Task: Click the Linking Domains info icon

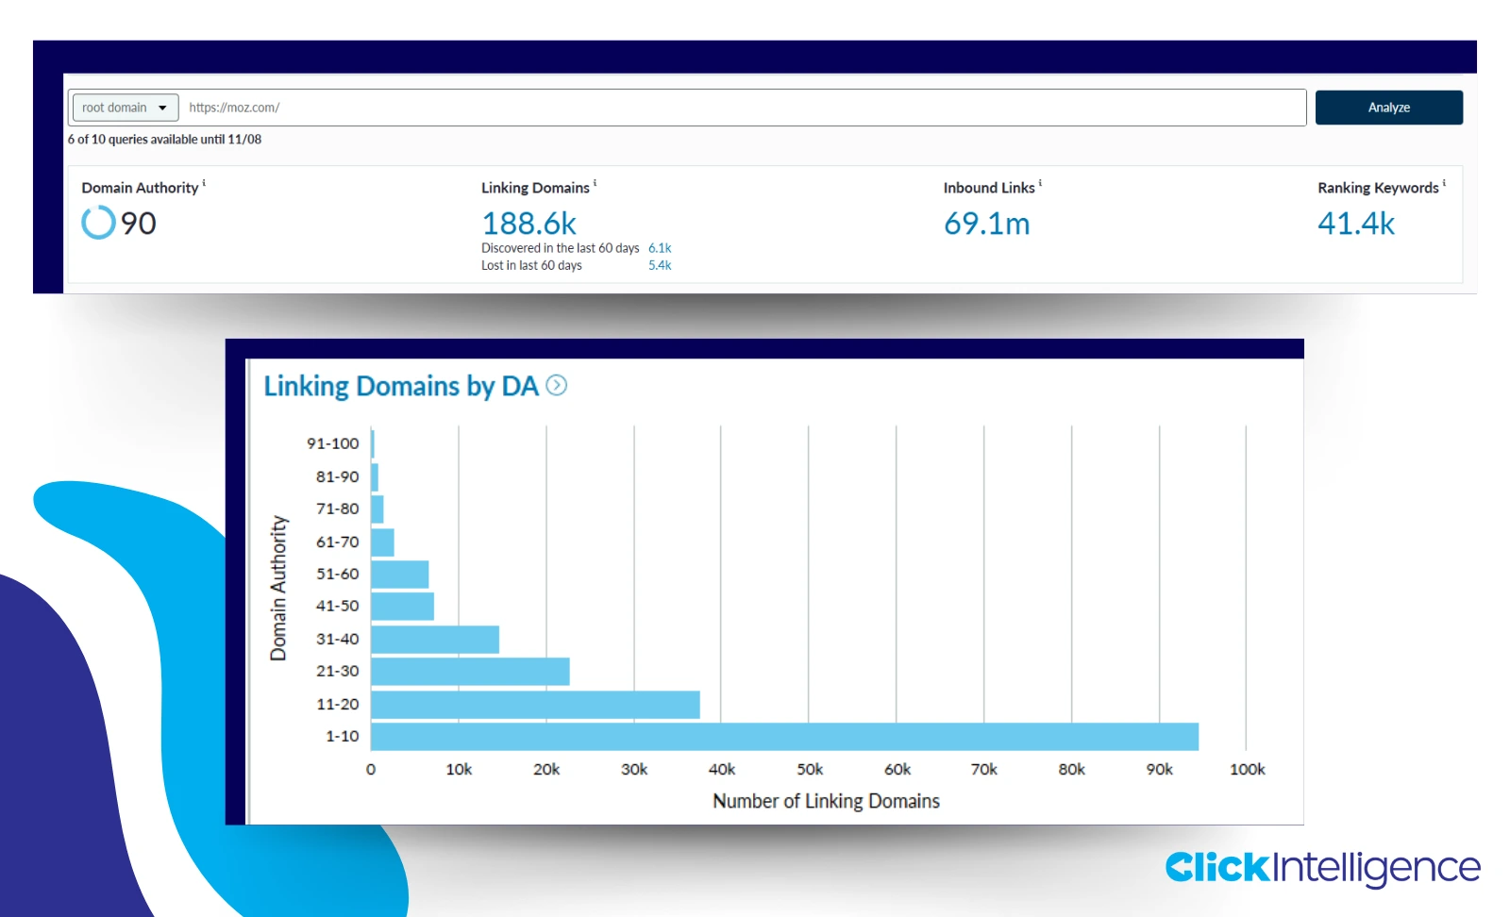Action: coord(595,182)
